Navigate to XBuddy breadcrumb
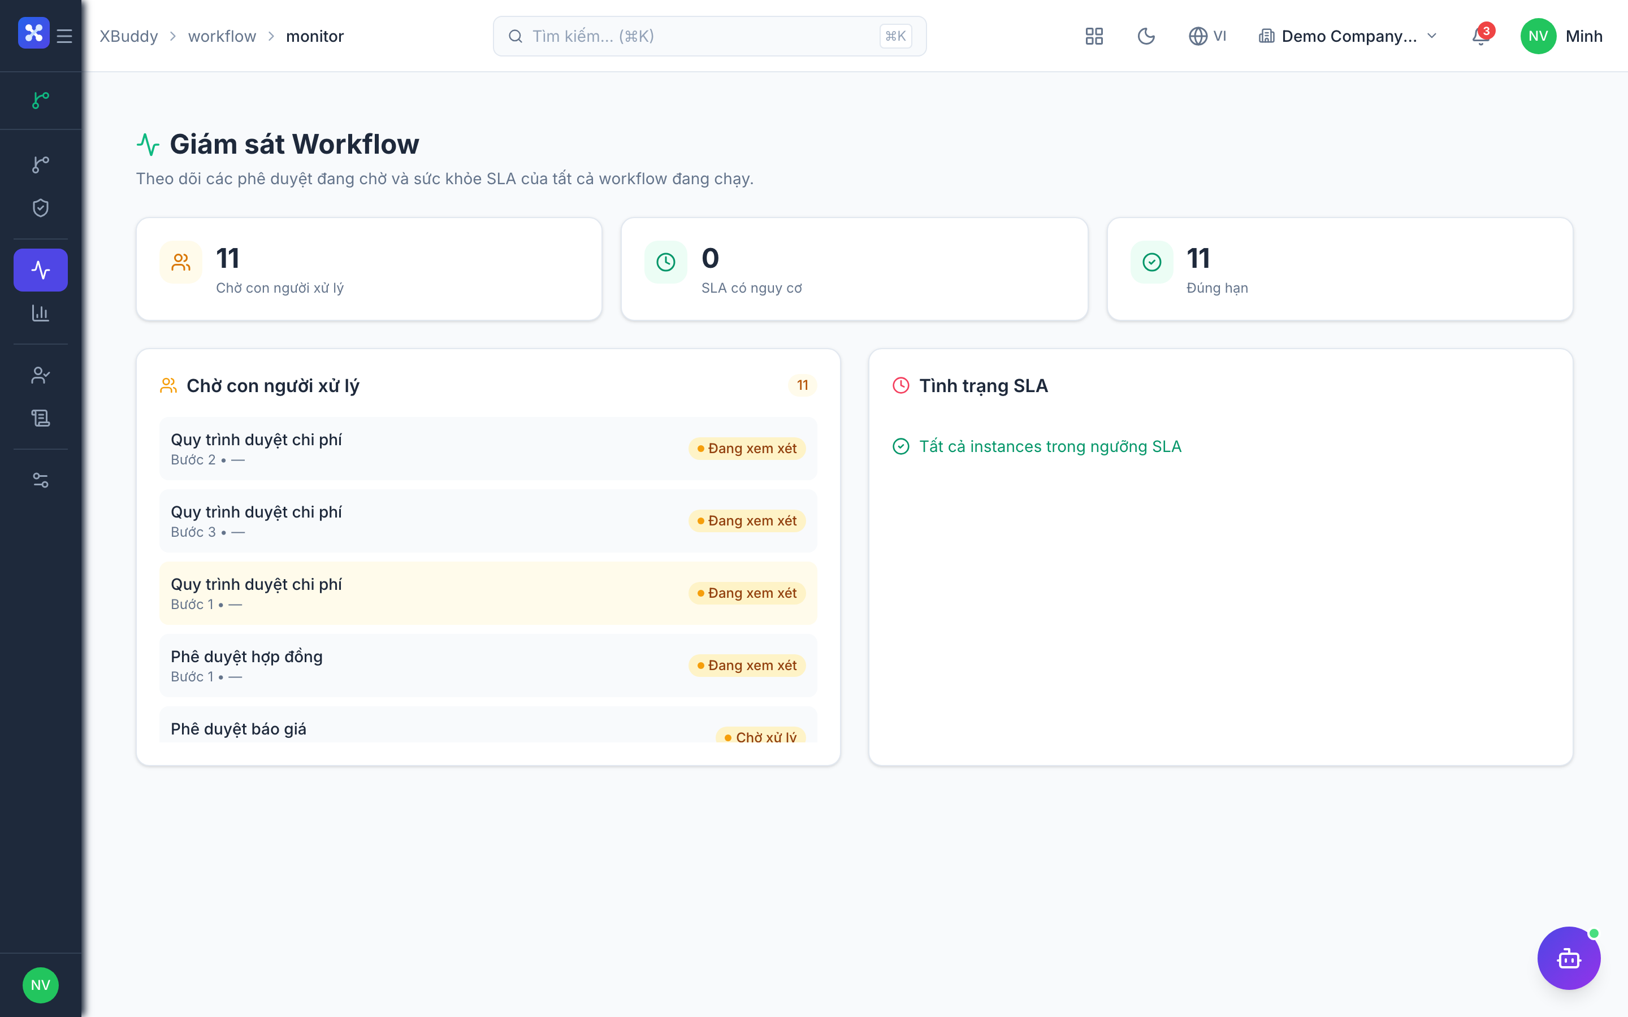Viewport: 1628px width, 1017px height. pyautogui.click(x=128, y=36)
